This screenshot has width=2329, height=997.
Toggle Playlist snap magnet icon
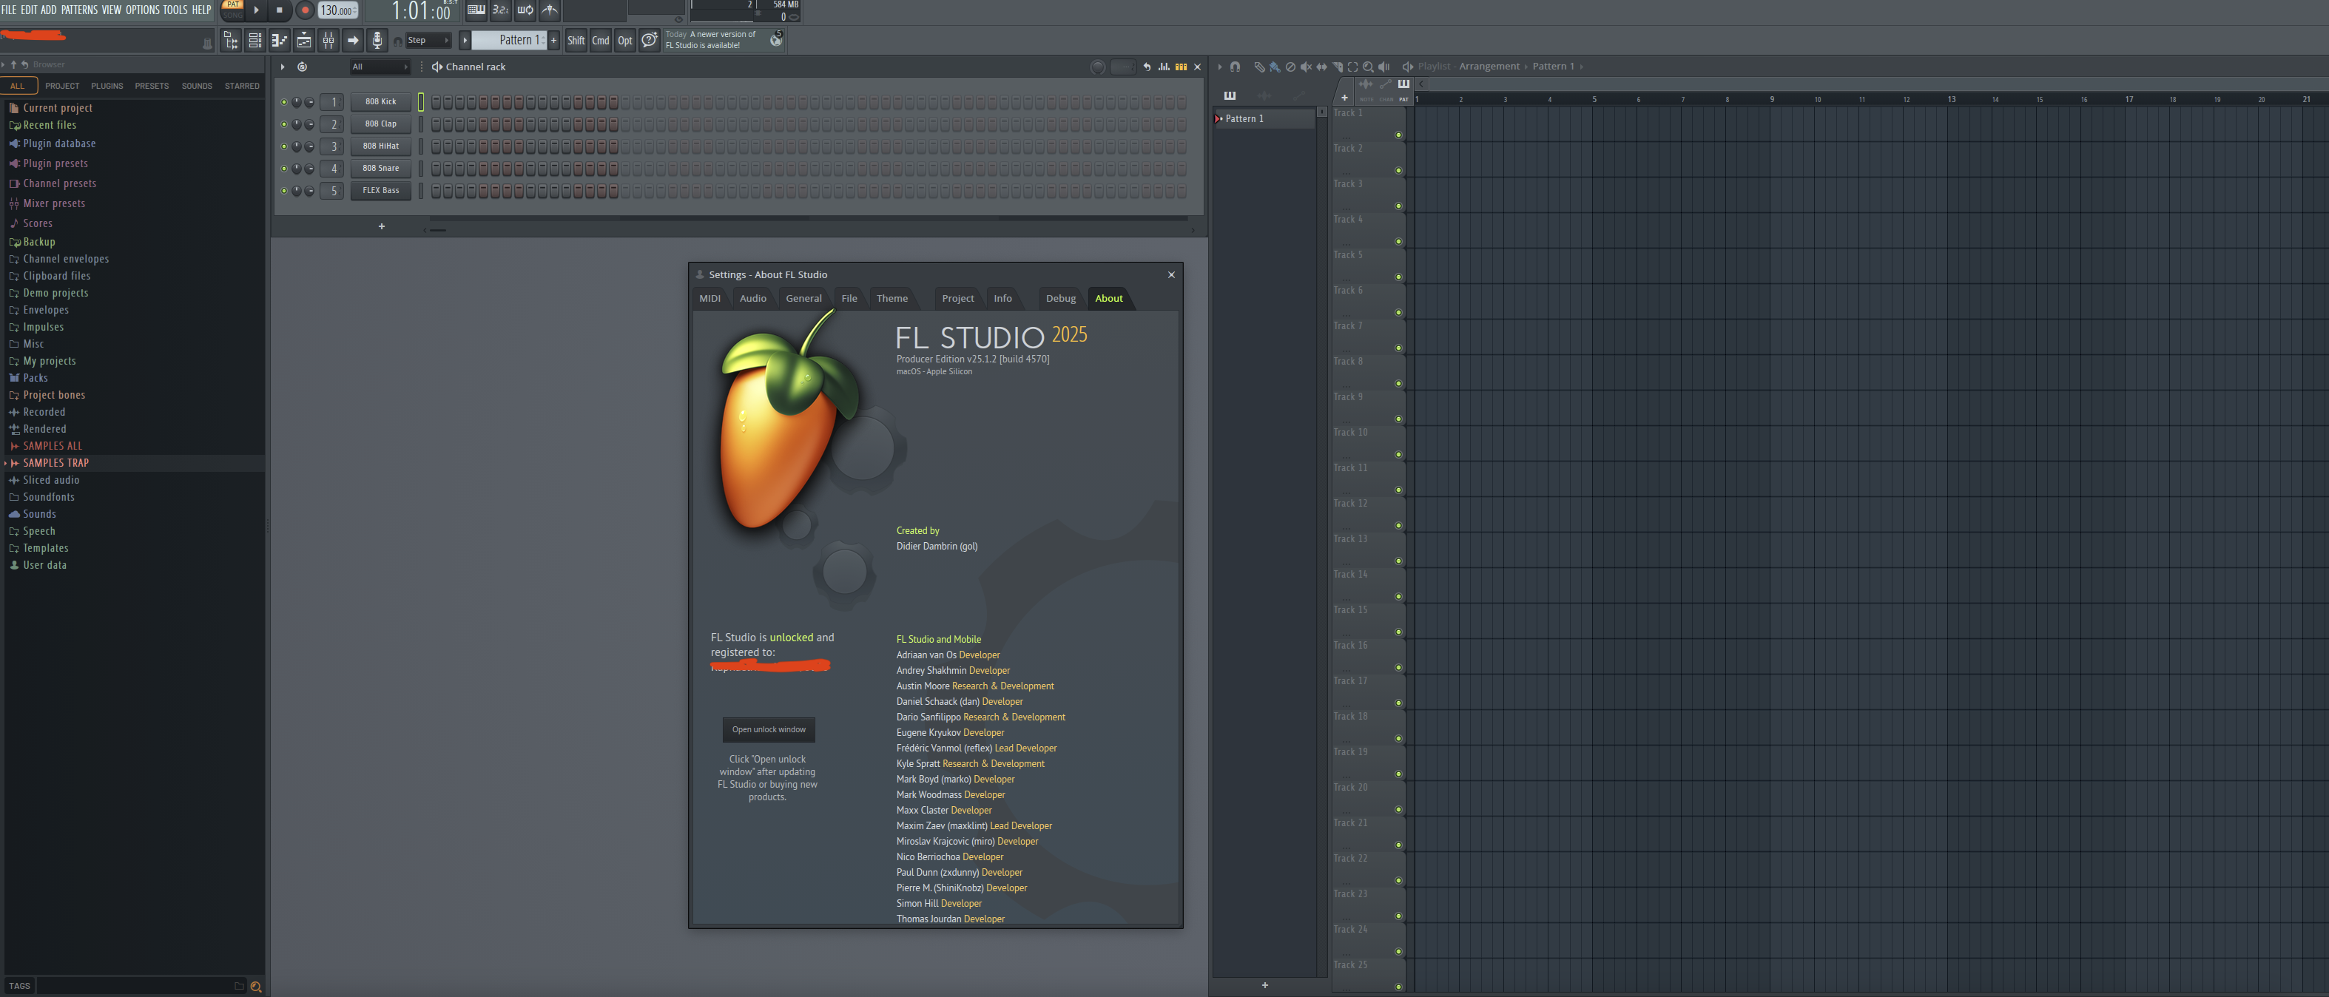pyautogui.click(x=1235, y=67)
